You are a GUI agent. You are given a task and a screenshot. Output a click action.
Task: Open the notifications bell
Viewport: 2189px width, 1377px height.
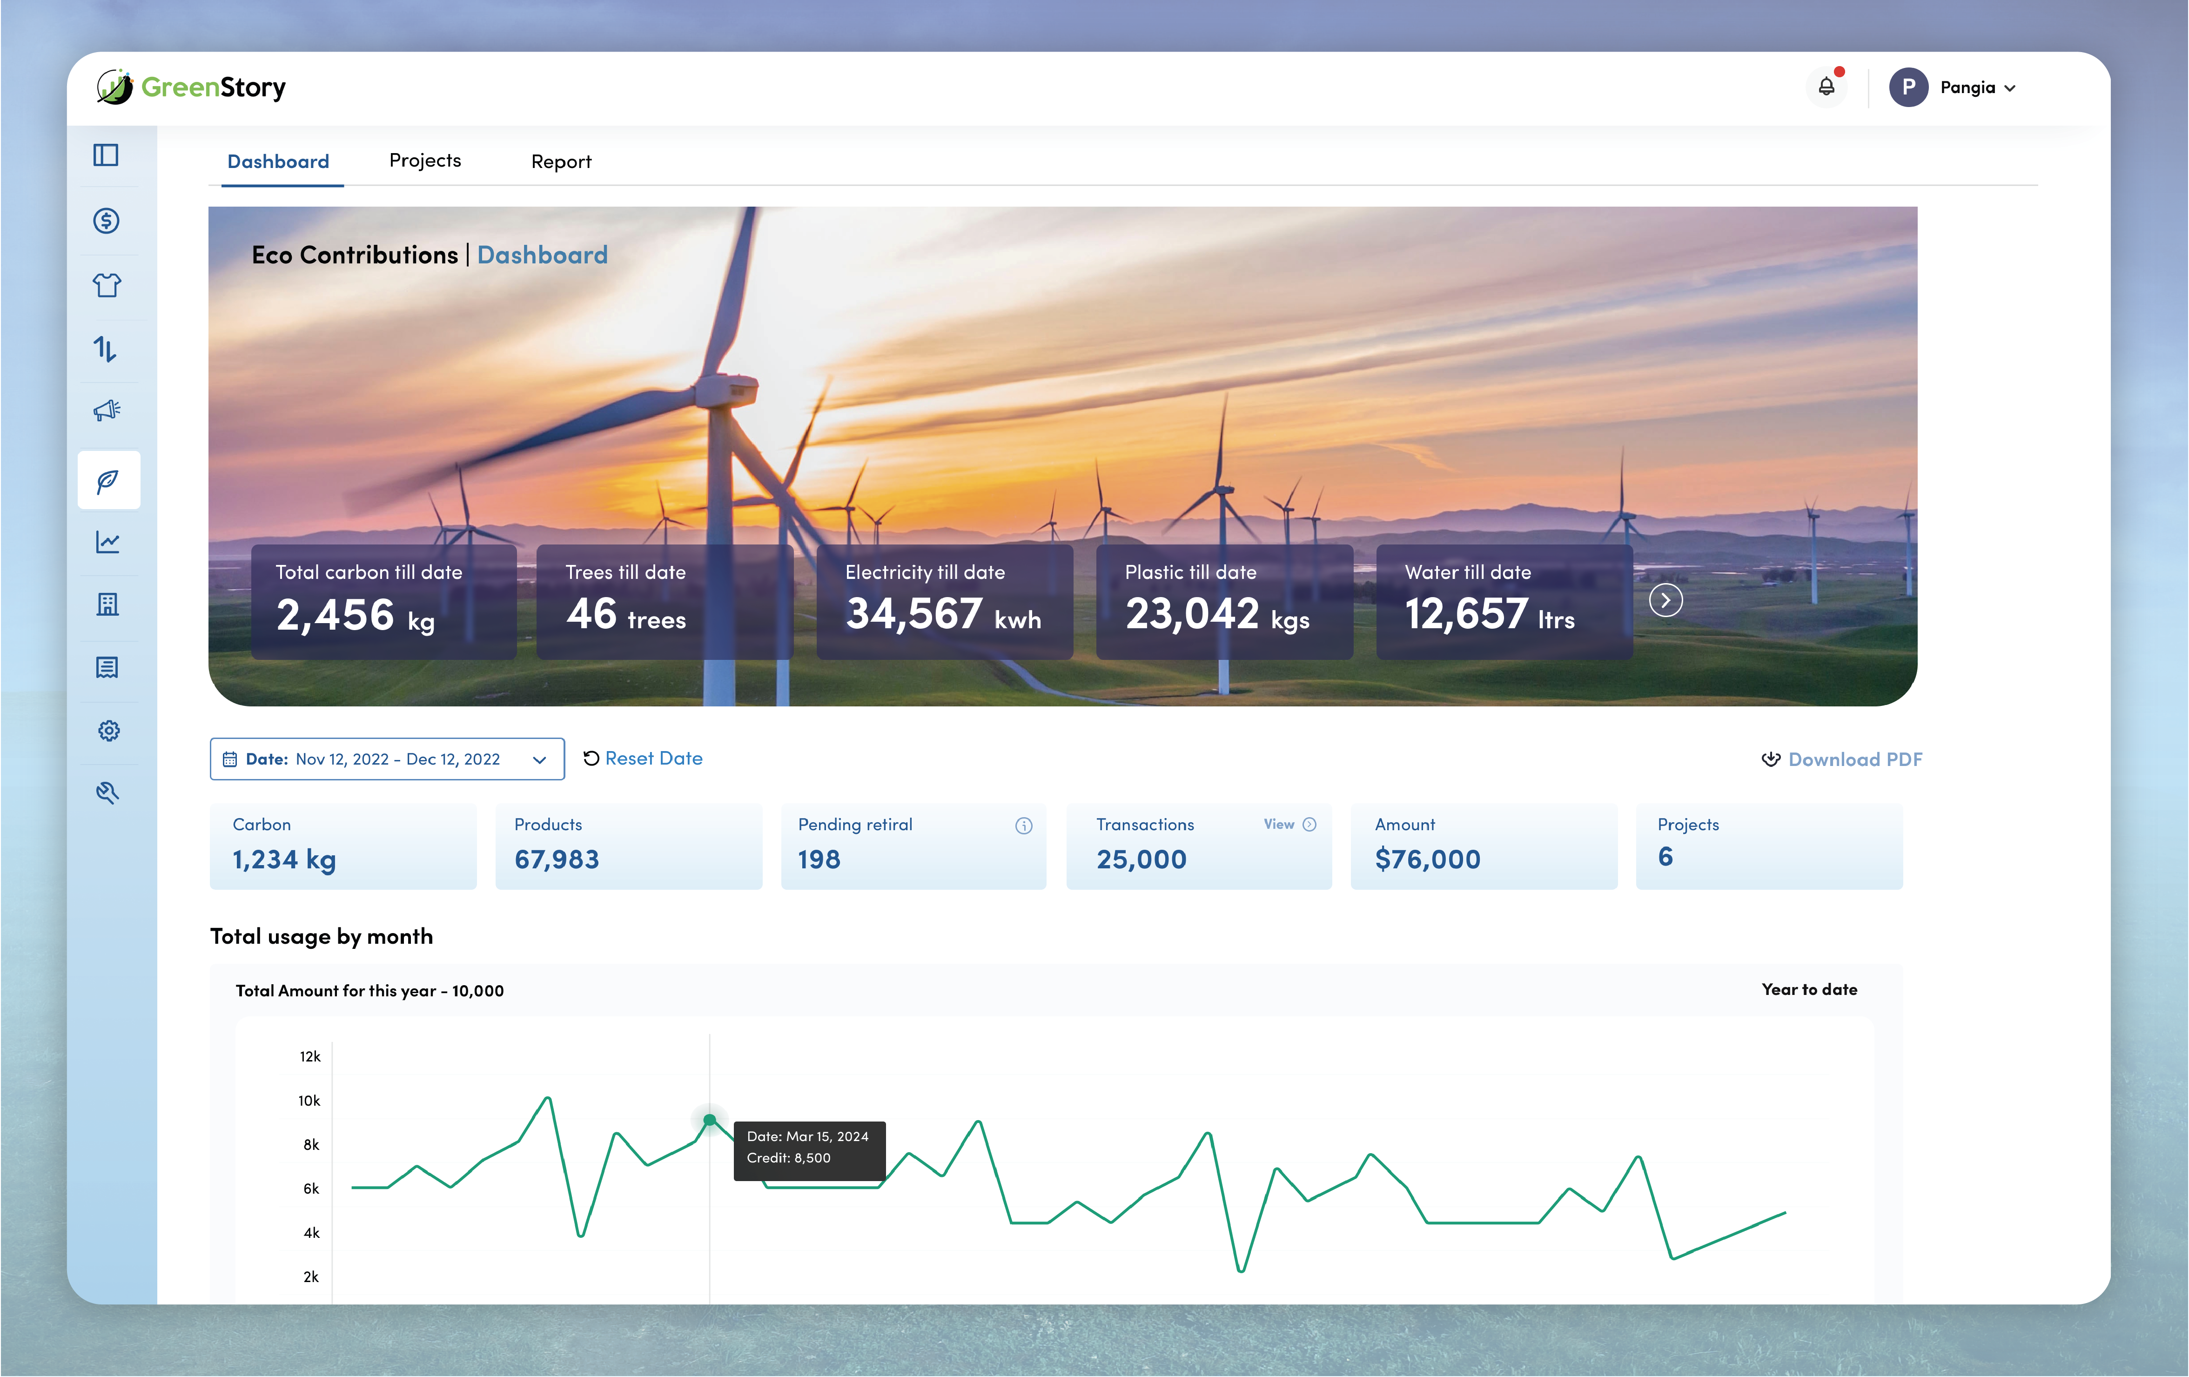(x=1827, y=87)
